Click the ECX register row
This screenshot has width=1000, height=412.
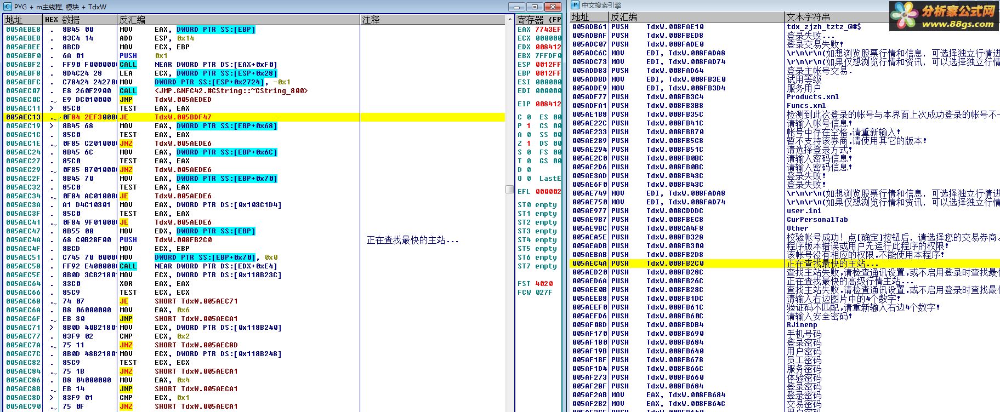539,38
